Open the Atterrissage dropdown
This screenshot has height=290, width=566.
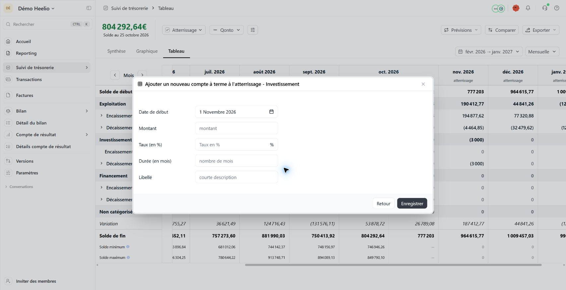click(184, 30)
